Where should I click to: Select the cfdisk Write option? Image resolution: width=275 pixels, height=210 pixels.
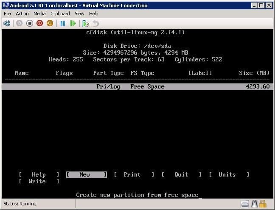tap(39, 181)
